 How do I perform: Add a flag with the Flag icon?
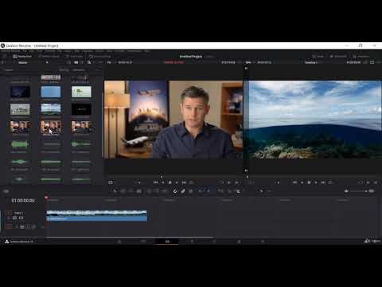pyautogui.click(x=201, y=191)
